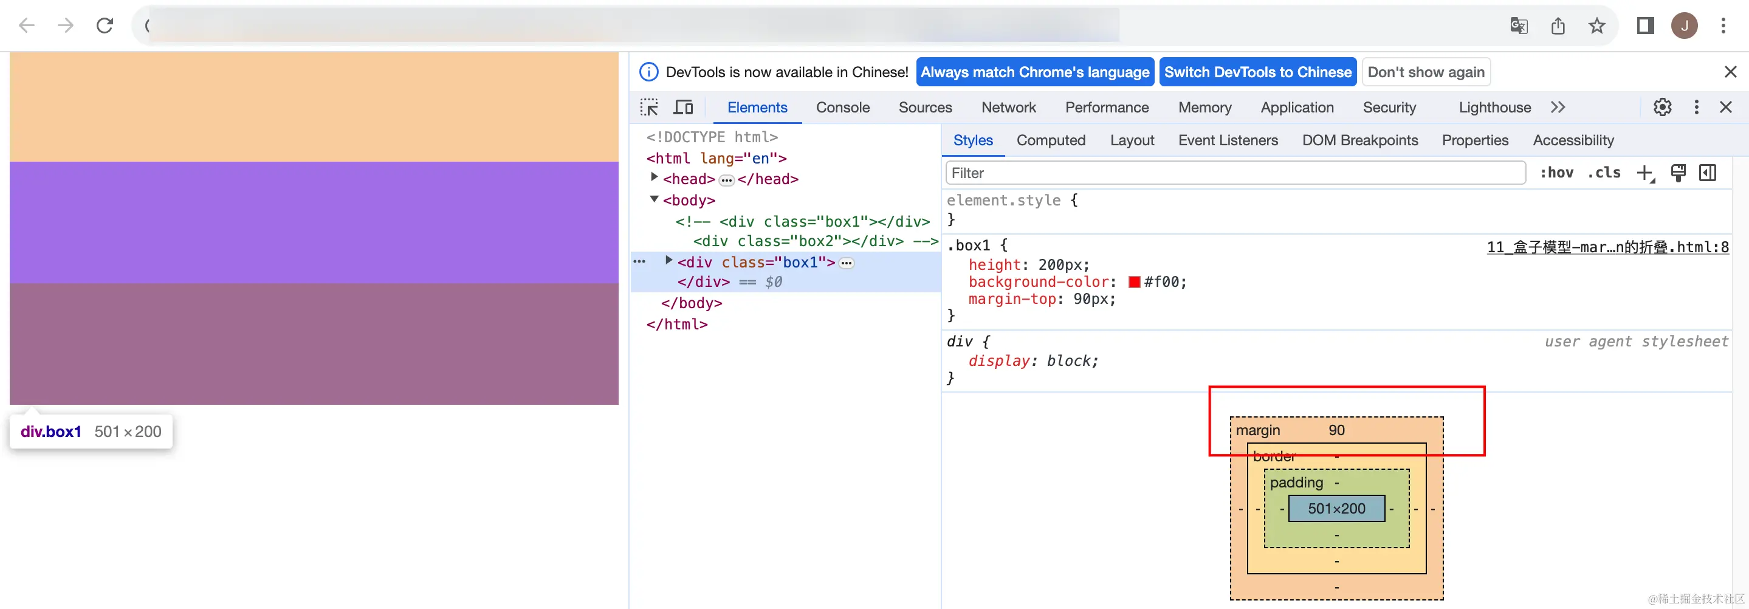
Task: Select the Accessibility sidebar tab
Action: [1573, 140]
